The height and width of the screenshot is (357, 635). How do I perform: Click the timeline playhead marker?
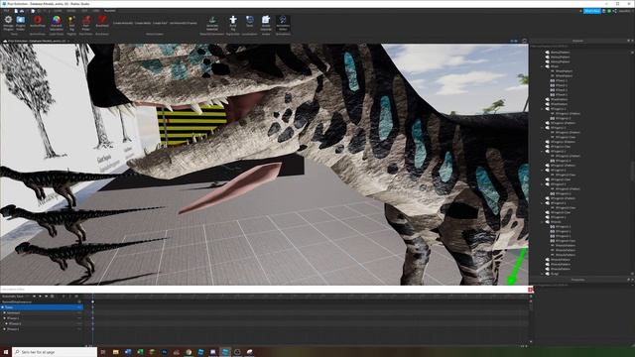(x=92, y=301)
